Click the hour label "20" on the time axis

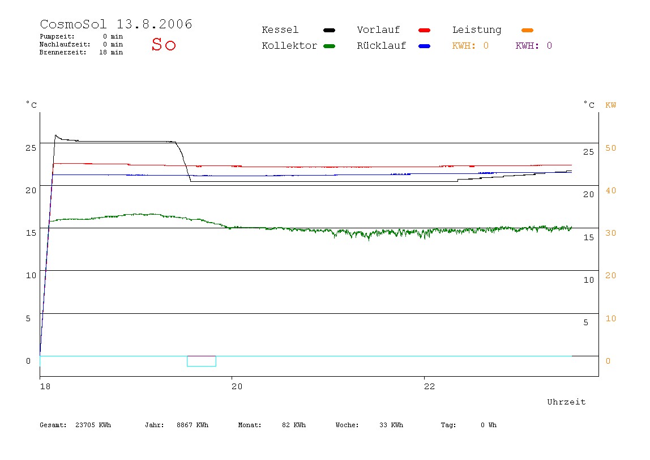pyautogui.click(x=237, y=386)
